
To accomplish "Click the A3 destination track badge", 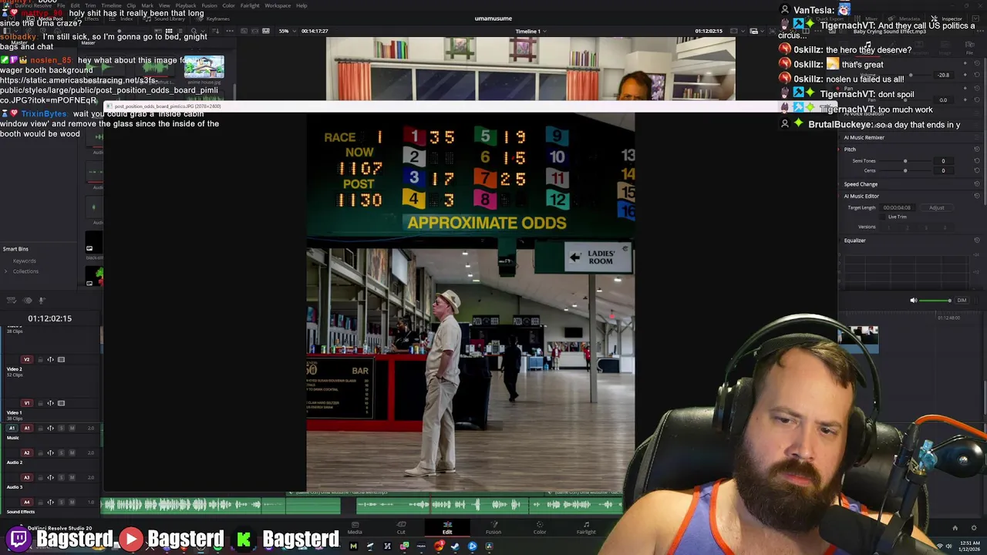I will (27, 478).
